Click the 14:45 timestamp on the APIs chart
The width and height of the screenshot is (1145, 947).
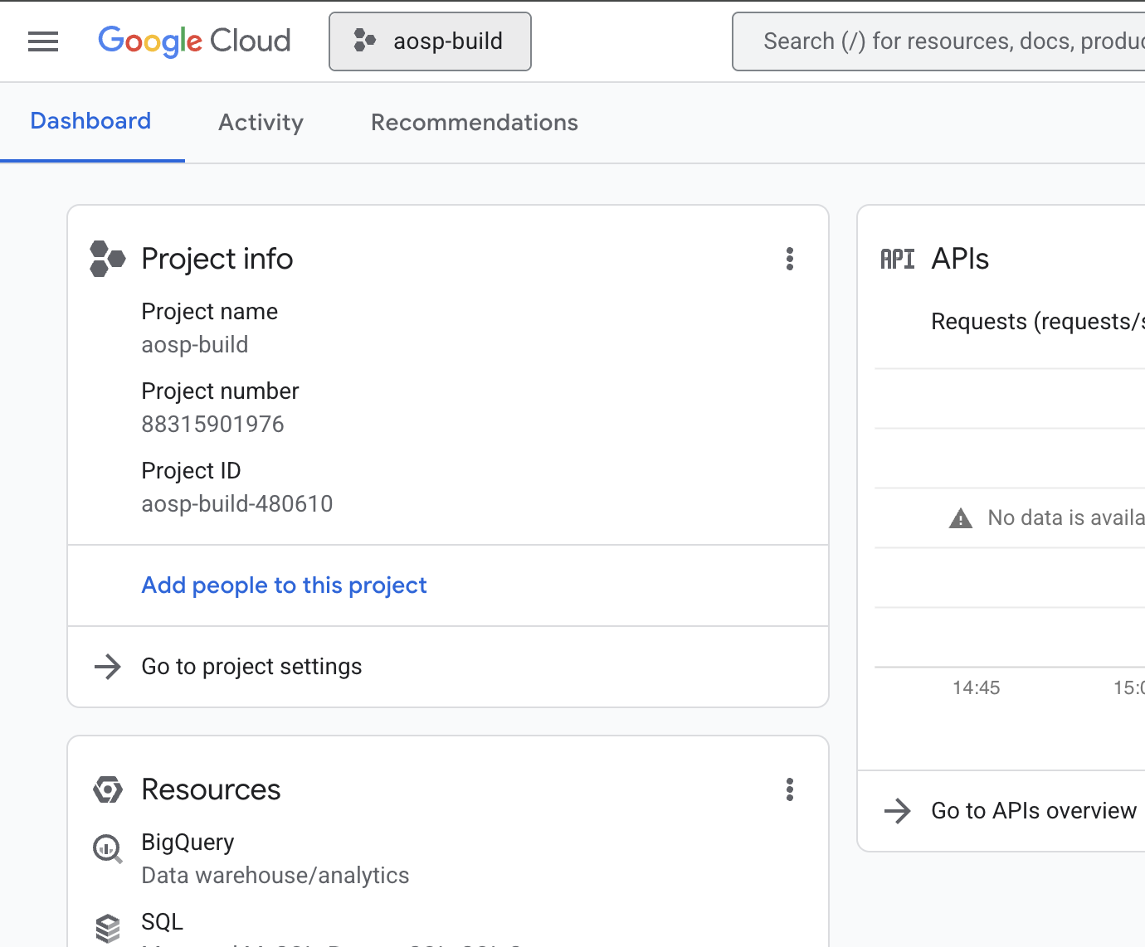click(976, 687)
